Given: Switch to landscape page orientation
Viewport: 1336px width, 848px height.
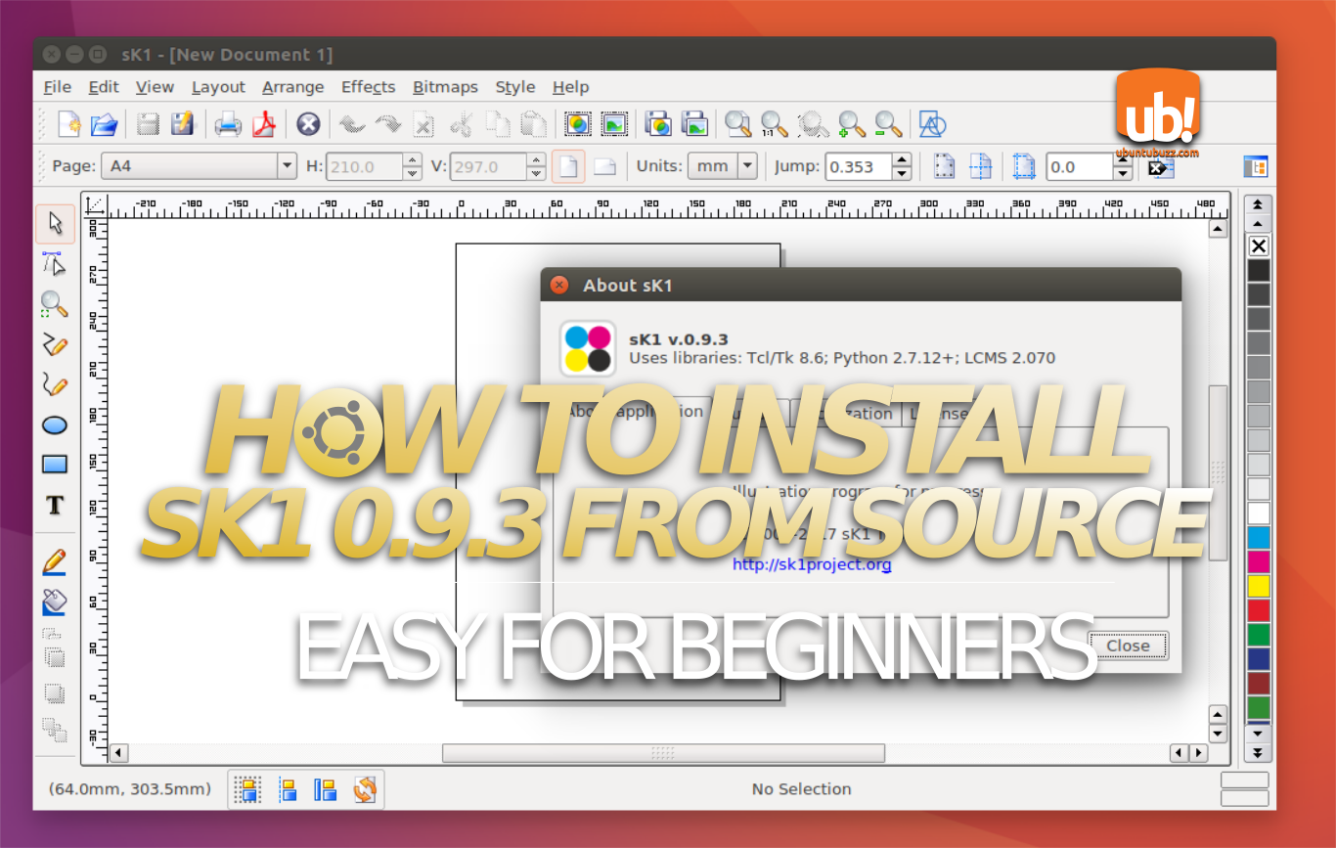Looking at the screenshot, I should coord(605,166).
